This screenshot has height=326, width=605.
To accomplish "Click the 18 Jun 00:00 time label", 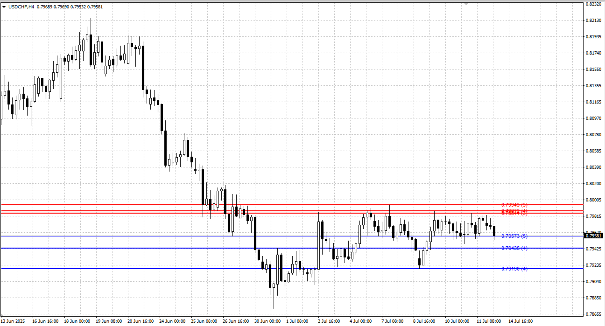I will click(77, 321).
